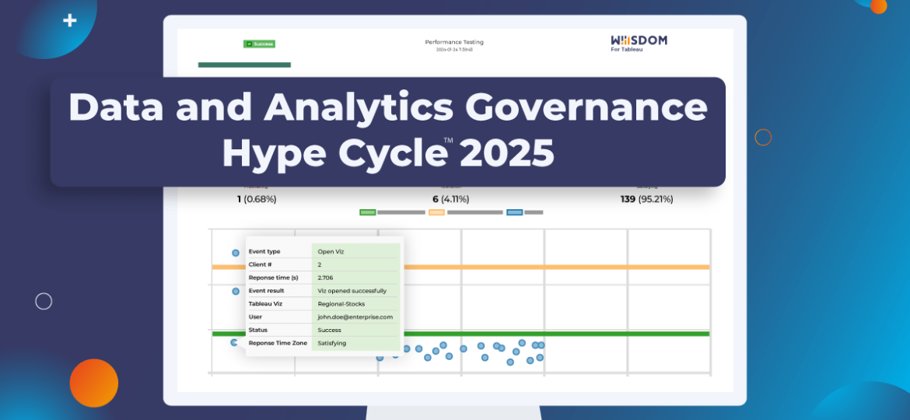Viewport: 910px width, 420px height.
Task: Click the 'Reponse Time Zone' tooltip label
Action: point(276,343)
